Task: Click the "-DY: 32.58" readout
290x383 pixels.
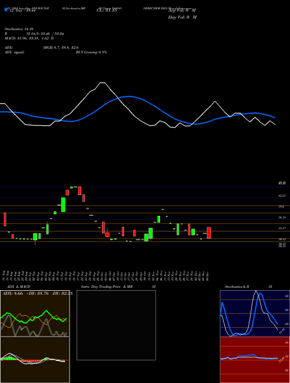Action: [63, 293]
